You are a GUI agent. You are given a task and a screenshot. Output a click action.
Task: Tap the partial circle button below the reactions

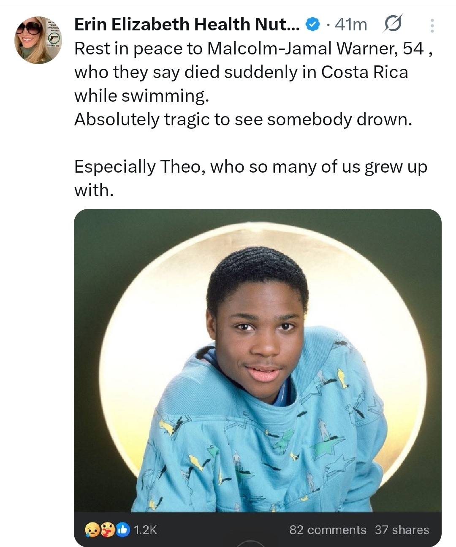(x=251, y=543)
